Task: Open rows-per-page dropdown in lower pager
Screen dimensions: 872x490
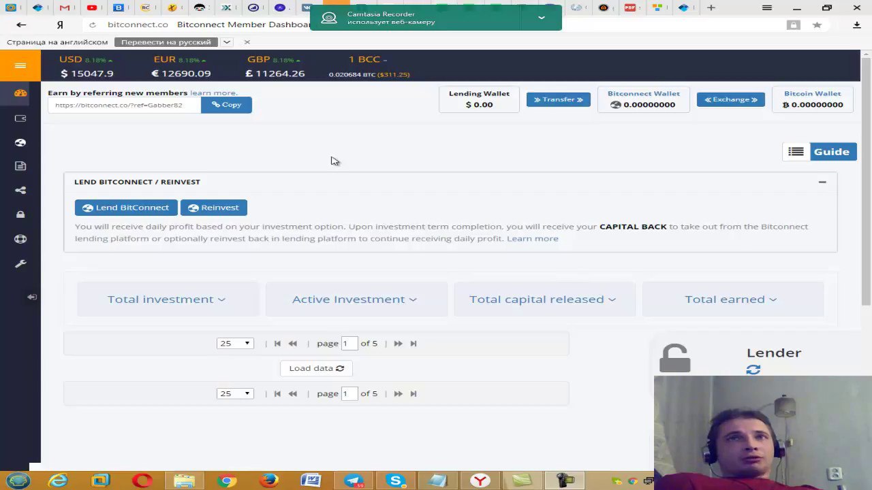Action: click(x=235, y=393)
